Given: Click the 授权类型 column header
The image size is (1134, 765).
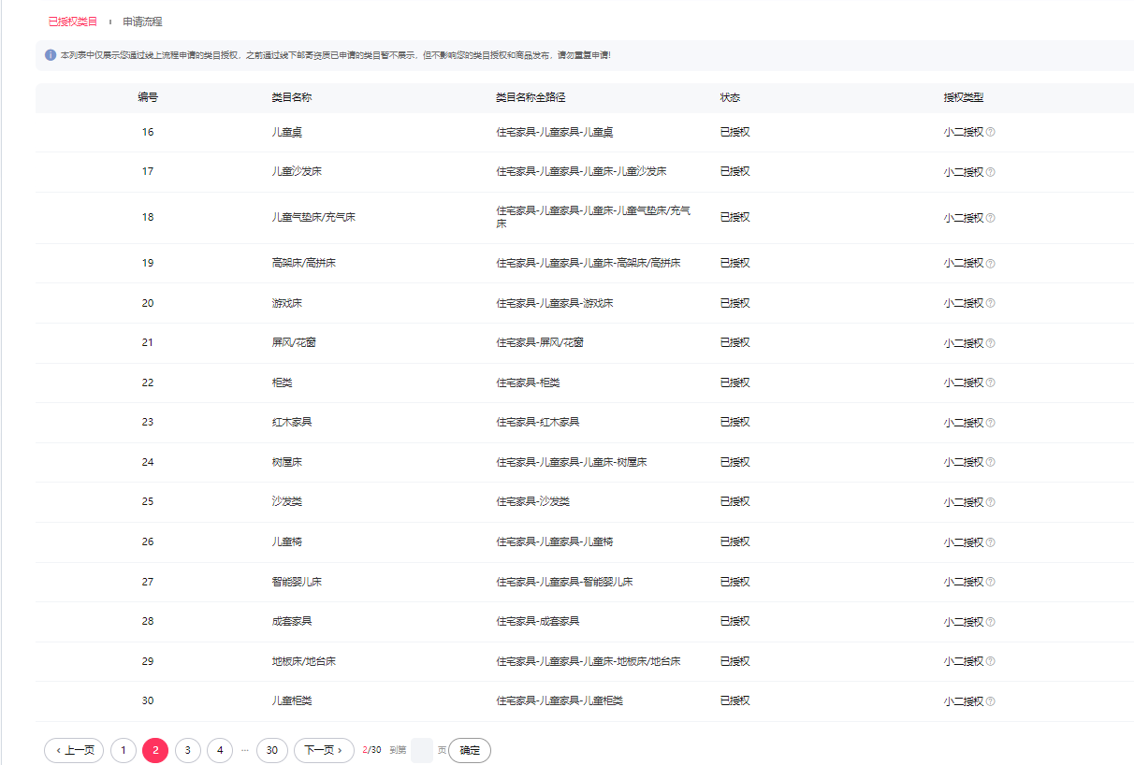Looking at the screenshot, I should click(963, 97).
